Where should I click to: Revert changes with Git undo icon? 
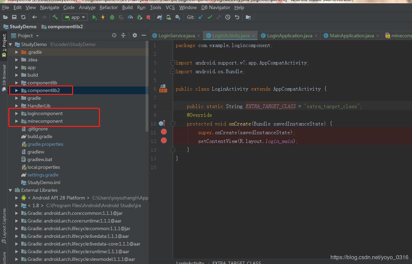[x=237, y=17]
